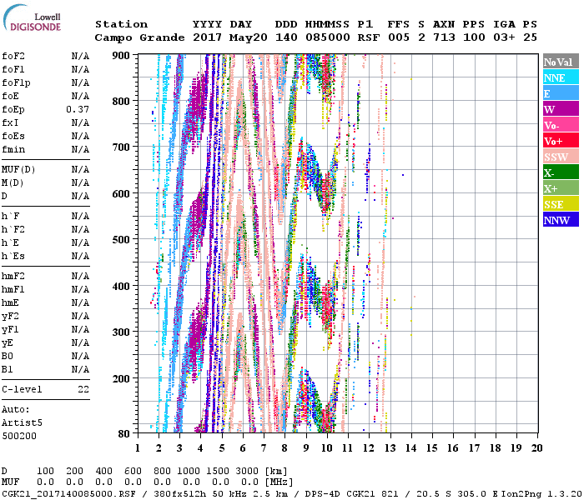Image resolution: width=584 pixels, height=500 pixels.
Task: Pick the W purple legend entry
Action: tap(561, 109)
